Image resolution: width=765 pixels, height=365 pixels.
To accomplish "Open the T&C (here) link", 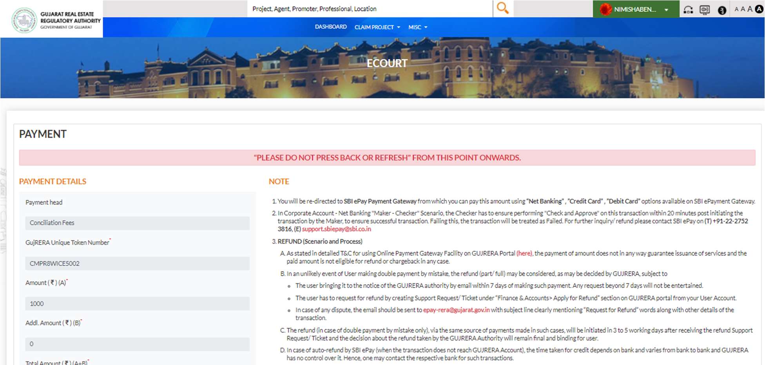I will (x=524, y=253).
